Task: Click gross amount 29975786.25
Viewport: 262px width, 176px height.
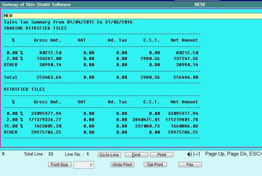Action: click(46, 132)
